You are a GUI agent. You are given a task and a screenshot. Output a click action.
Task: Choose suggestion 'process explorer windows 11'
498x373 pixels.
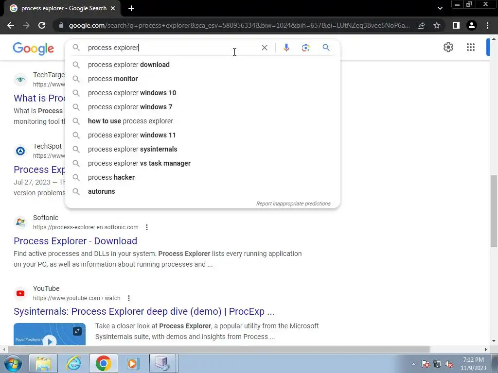click(202, 135)
